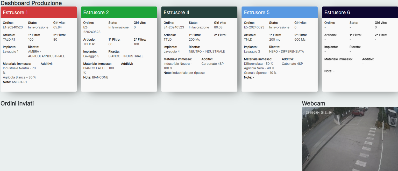Screen dimensions: 398x171
Task: Click material Differenziata - 50 %
Action: 259,64
